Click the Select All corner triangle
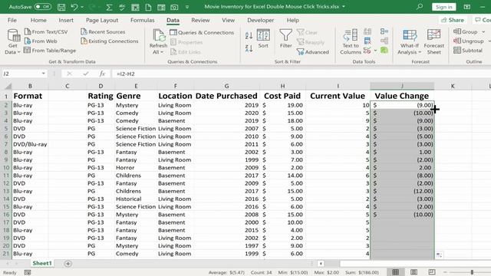The image size is (491, 276). [8, 86]
